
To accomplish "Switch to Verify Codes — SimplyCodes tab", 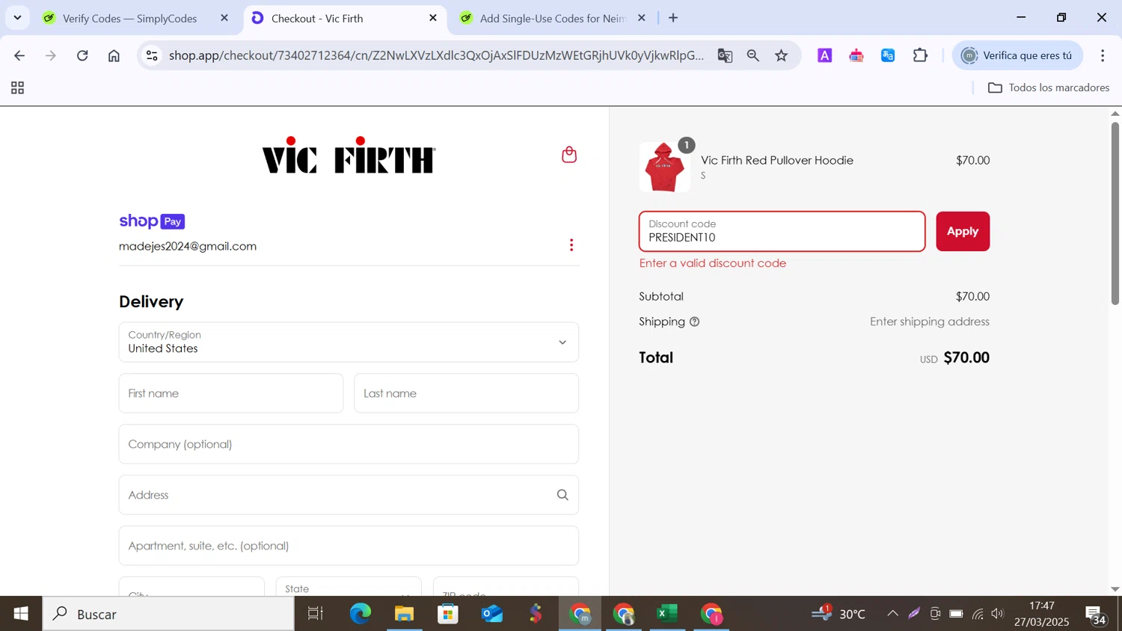I will point(129,18).
